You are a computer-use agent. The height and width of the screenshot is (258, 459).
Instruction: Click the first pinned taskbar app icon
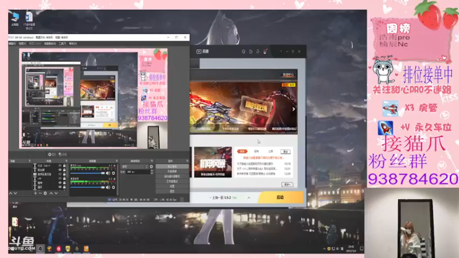tap(40, 249)
